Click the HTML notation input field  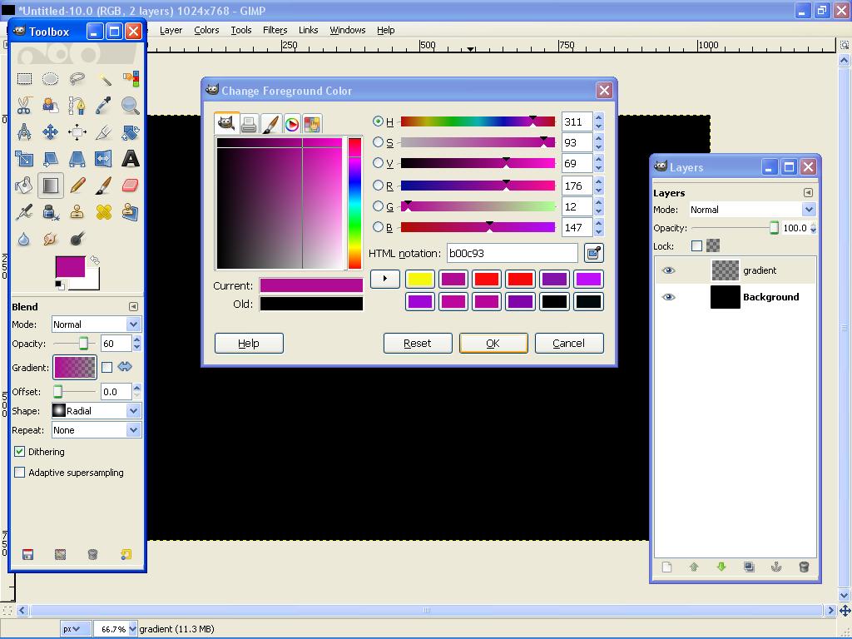(x=513, y=253)
